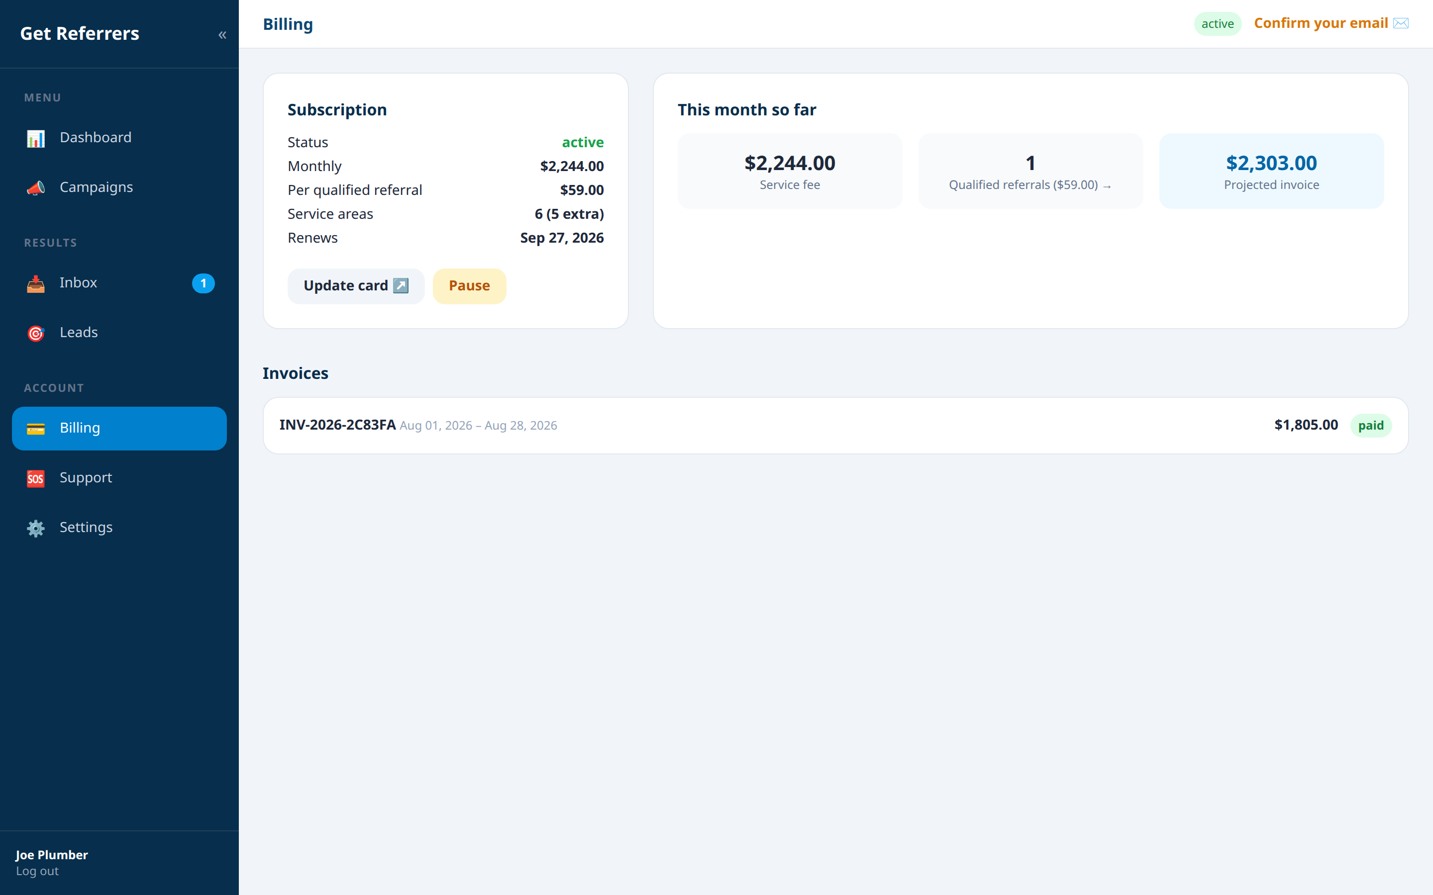Image resolution: width=1433 pixels, height=895 pixels.
Task: Click the $2,303.00 Projected invoice value
Action: tap(1271, 164)
